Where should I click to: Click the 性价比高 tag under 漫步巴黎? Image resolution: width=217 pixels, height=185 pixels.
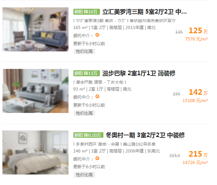coord(84,113)
